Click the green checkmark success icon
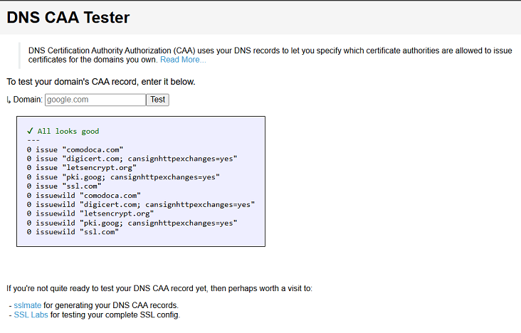The height and width of the screenshot is (333, 521). [30, 131]
